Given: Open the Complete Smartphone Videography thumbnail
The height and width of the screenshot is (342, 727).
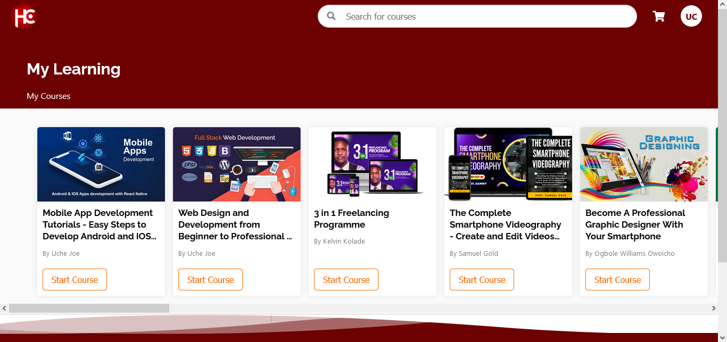Looking at the screenshot, I should tap(508, 164).
